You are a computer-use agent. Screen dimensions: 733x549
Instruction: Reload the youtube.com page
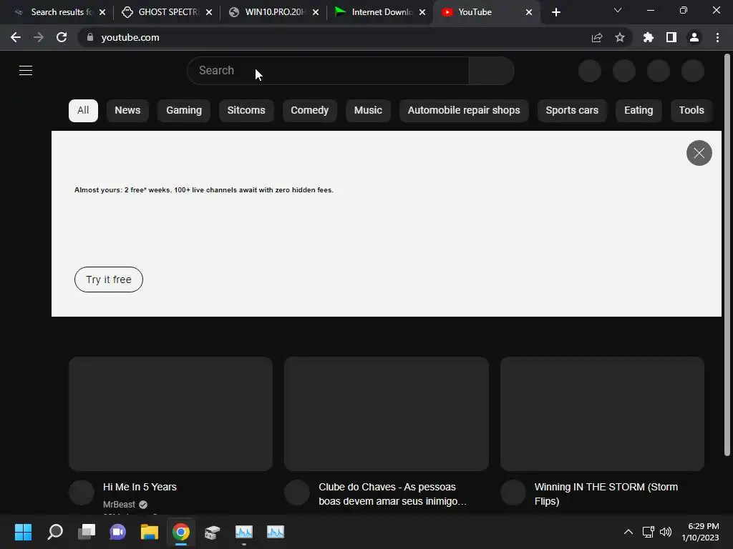62,37
